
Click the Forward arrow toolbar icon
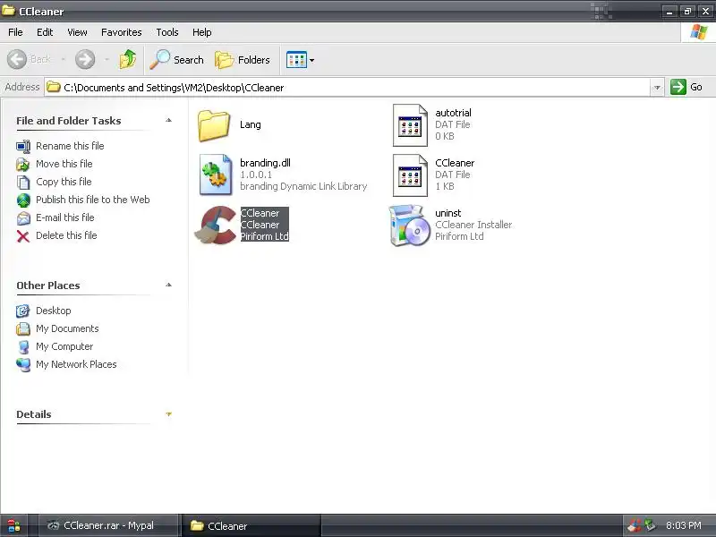coord(85,59)
